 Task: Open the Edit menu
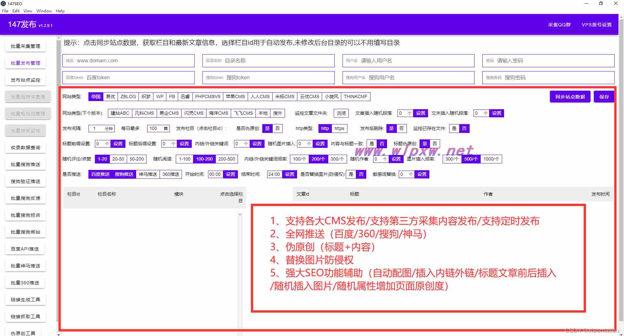[x=16, y=11]
